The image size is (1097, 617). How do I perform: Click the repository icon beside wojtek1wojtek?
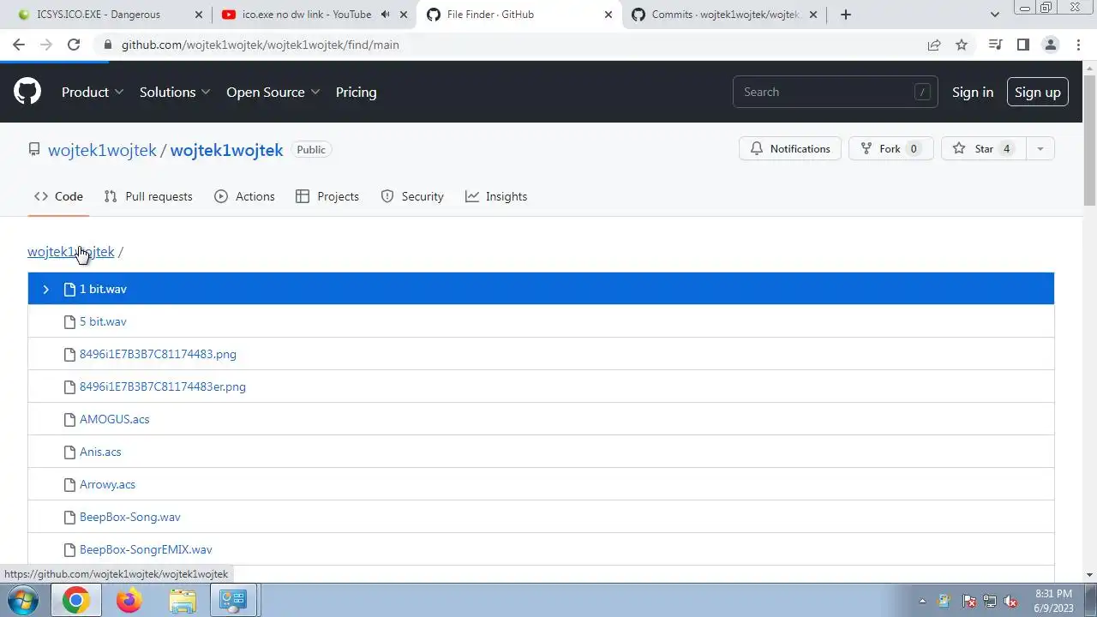34,149
